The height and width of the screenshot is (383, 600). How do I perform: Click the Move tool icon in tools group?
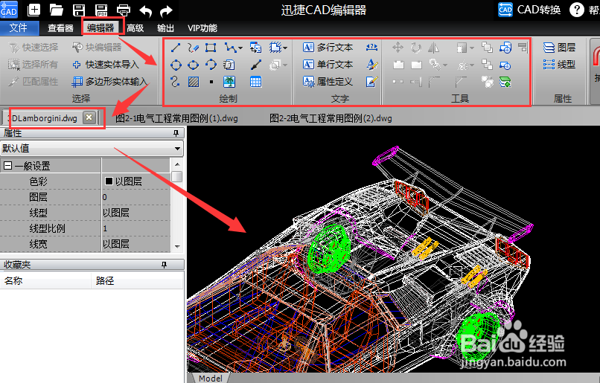tap(398, 48)
